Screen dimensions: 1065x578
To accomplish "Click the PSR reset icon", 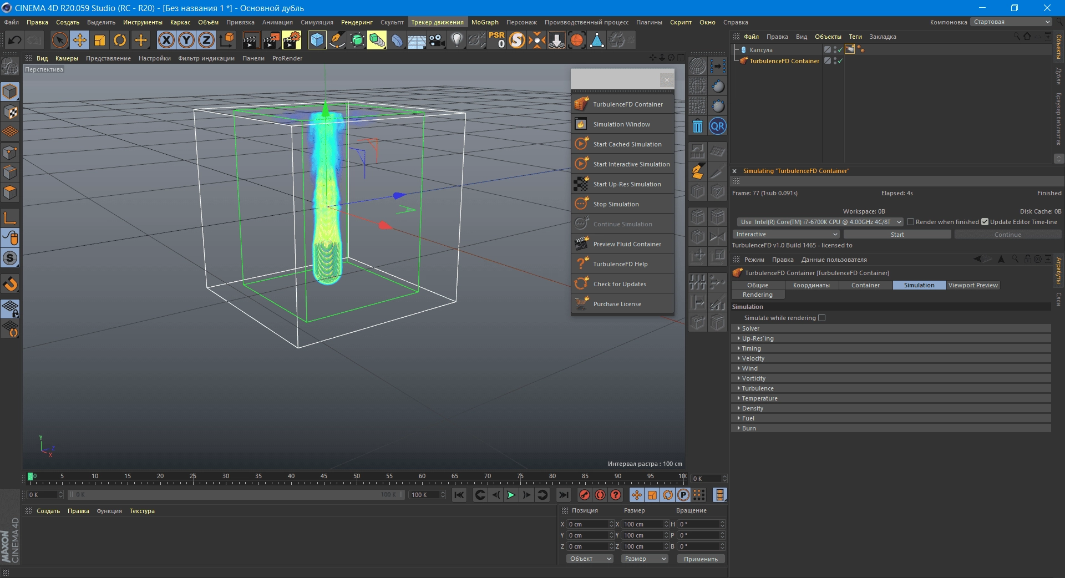I will [496, 40].
